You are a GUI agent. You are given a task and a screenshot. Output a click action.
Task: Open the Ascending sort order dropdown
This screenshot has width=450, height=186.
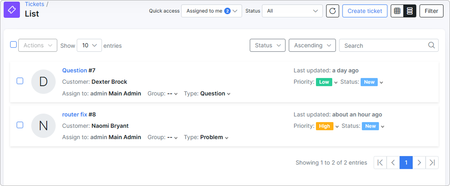312,45
